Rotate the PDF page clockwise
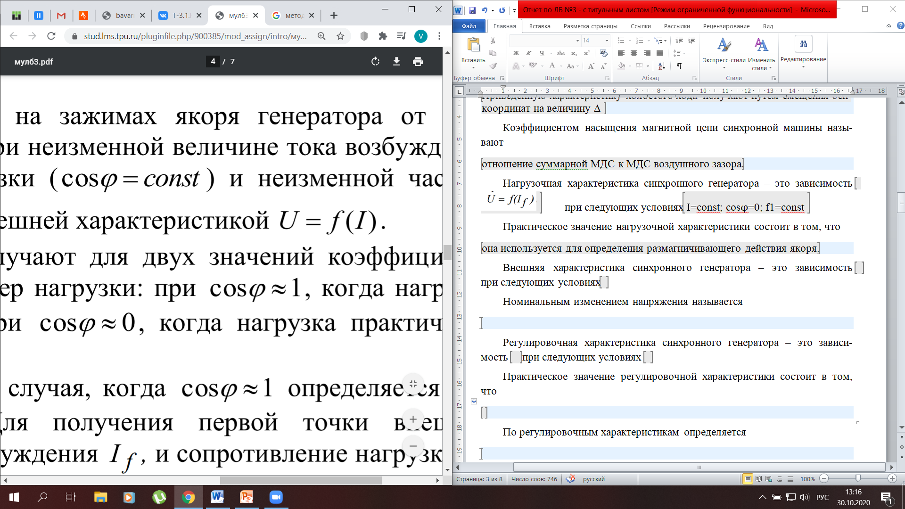This screenshot has width=905, height=509. point(375,62)
